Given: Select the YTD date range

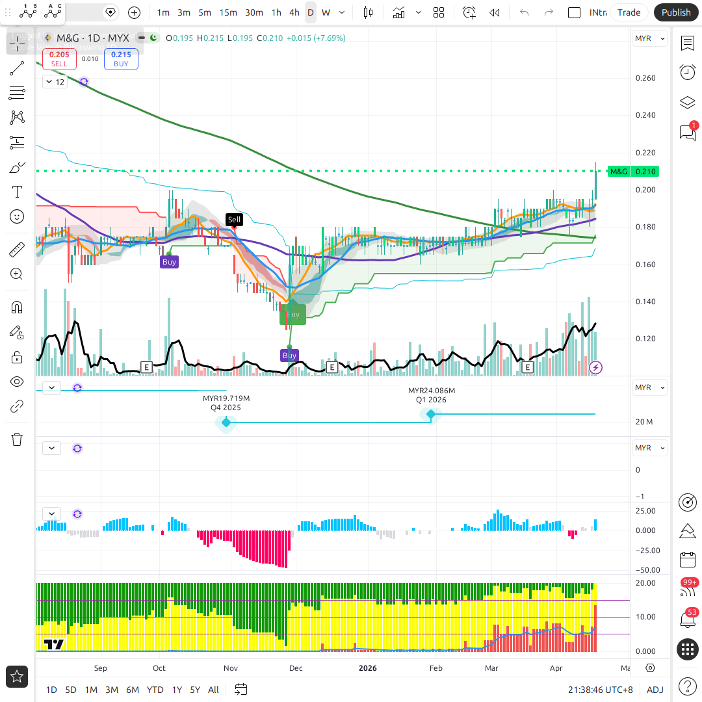Looking at the screenshot, I should coord(155,690).
